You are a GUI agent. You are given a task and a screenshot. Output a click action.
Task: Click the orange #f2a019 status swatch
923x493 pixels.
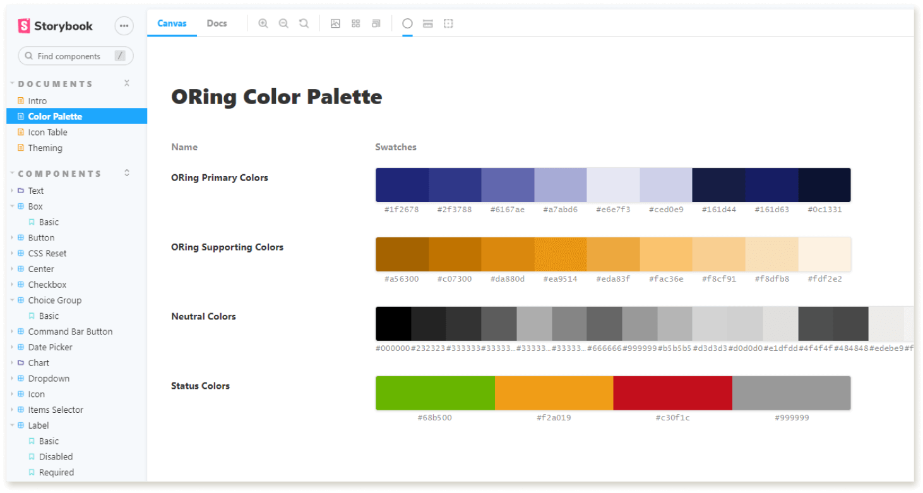554,393
